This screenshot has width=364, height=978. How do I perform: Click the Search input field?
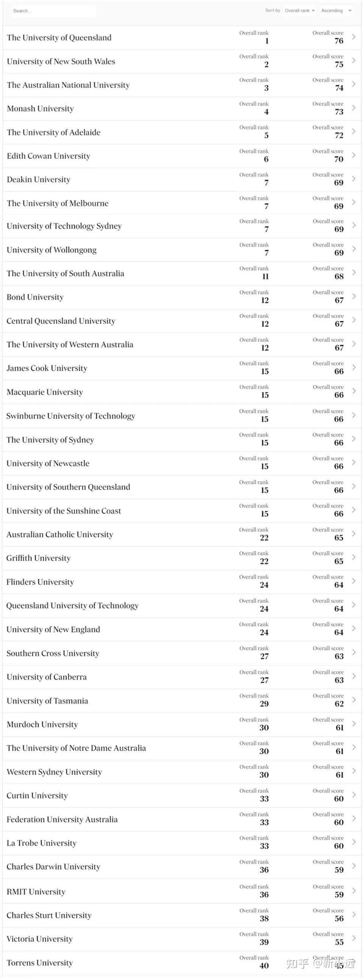pos(53,11)
